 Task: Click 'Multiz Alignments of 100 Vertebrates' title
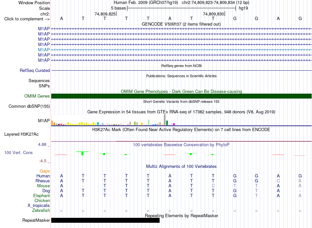click(181, 167)
